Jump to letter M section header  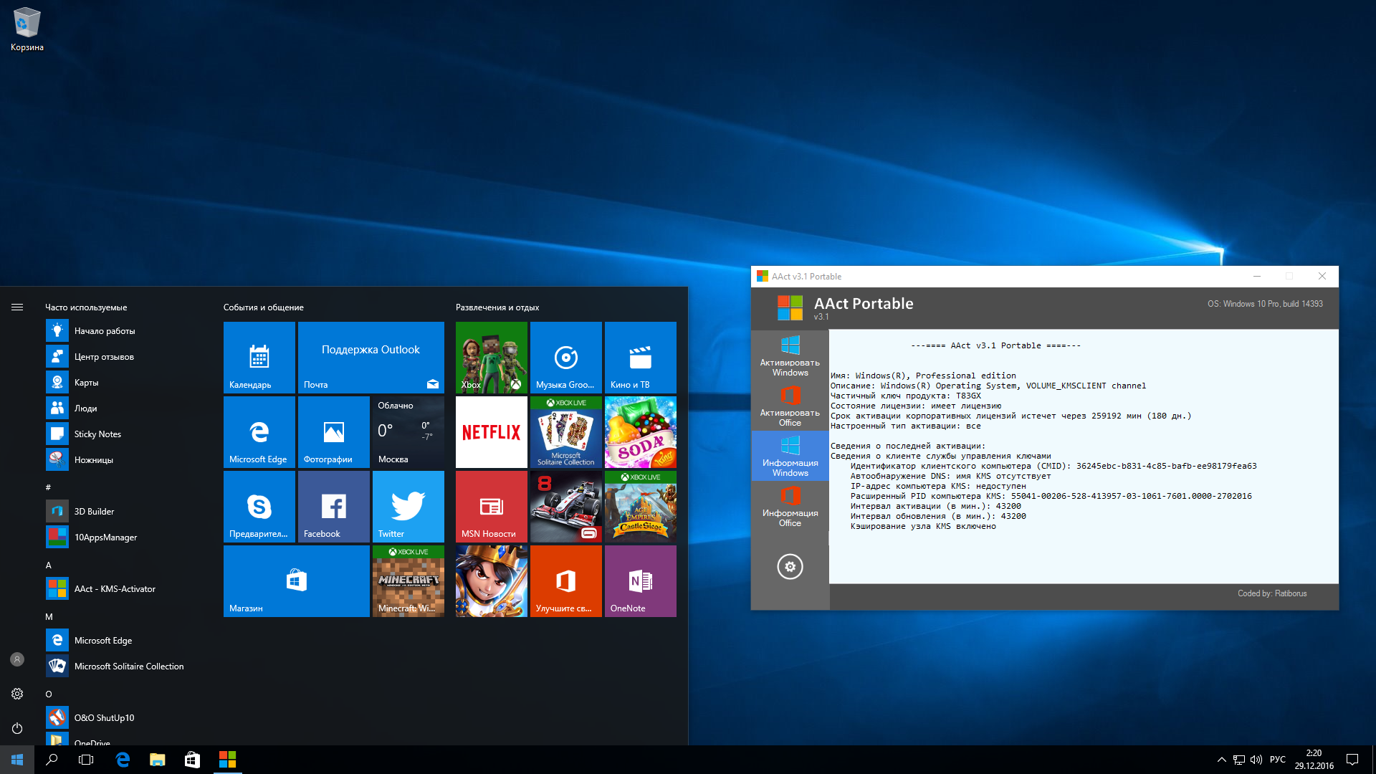pos(49,616)
